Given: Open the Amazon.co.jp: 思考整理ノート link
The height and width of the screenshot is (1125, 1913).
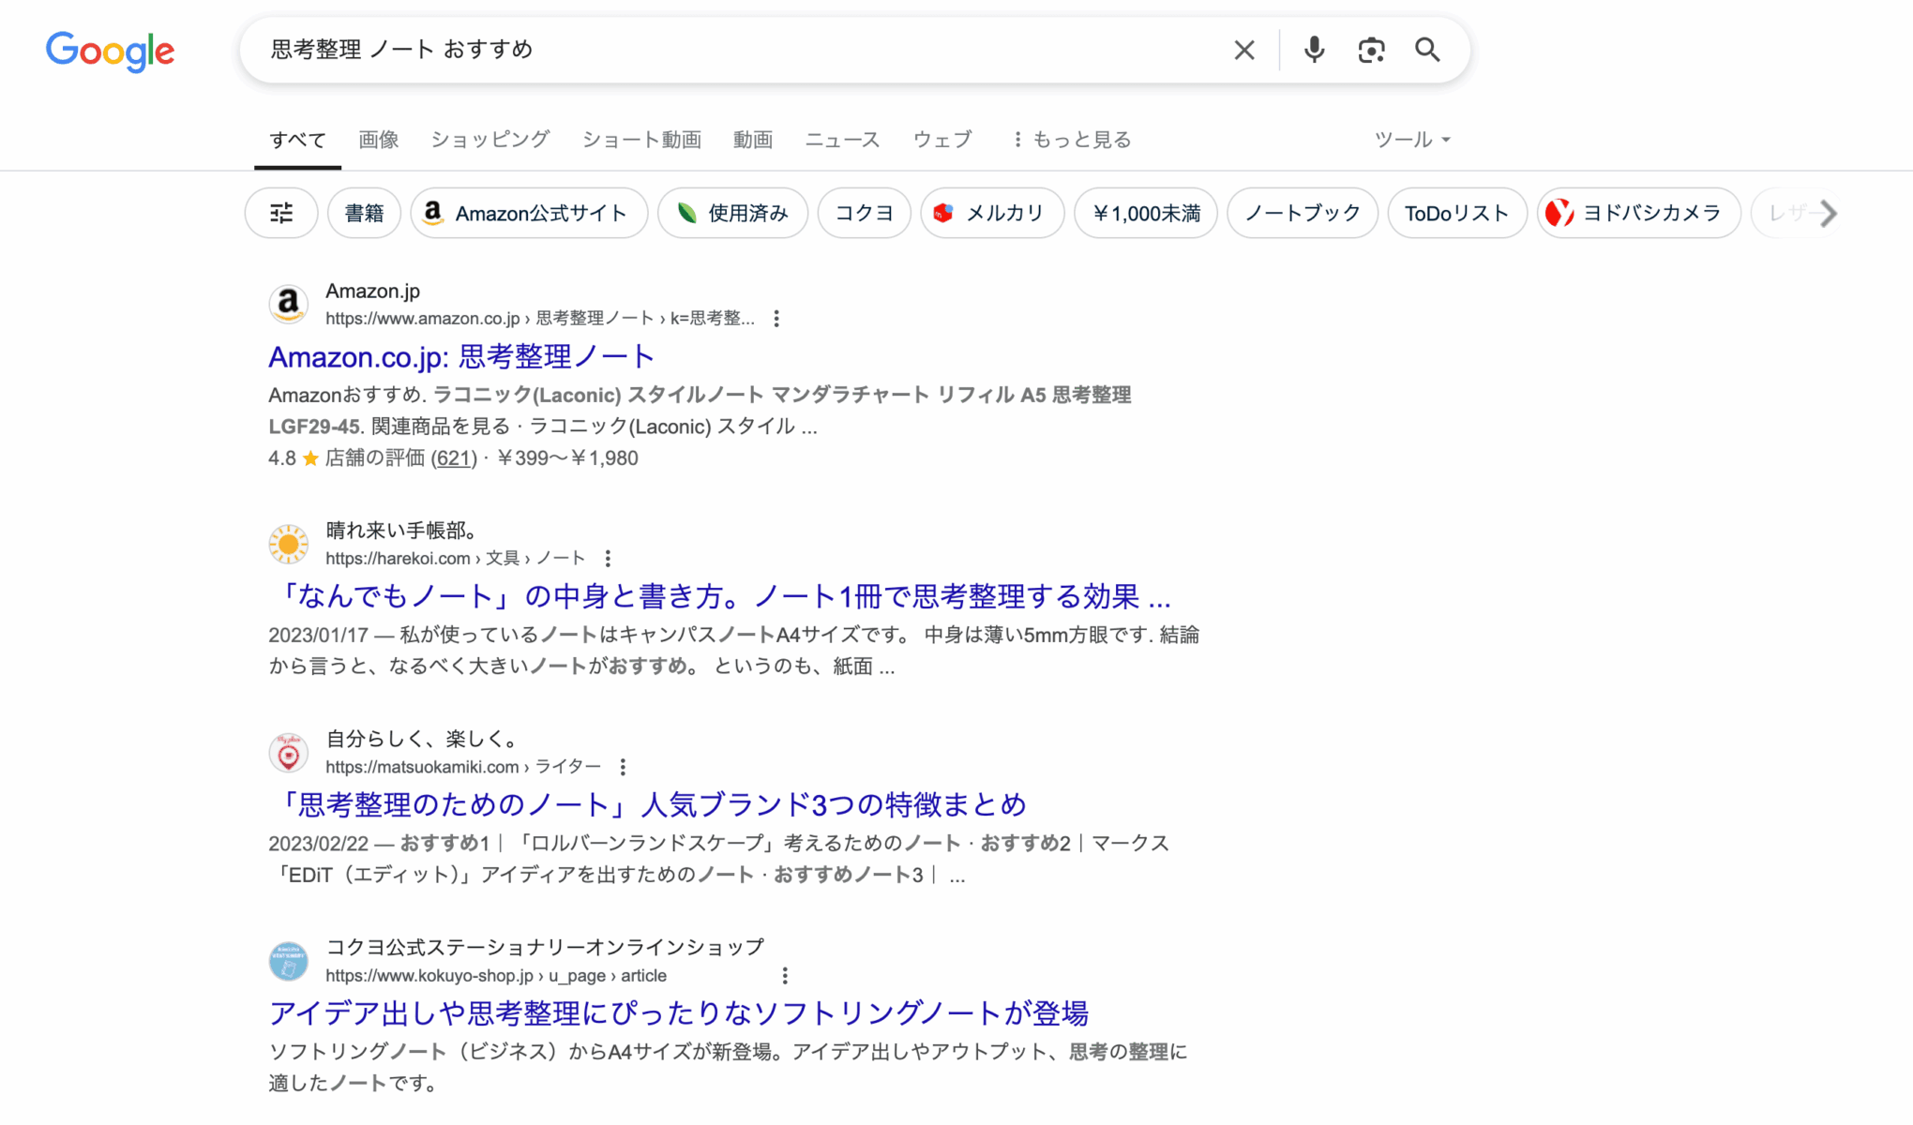Looking at the screenshot, I should (460, 356).
